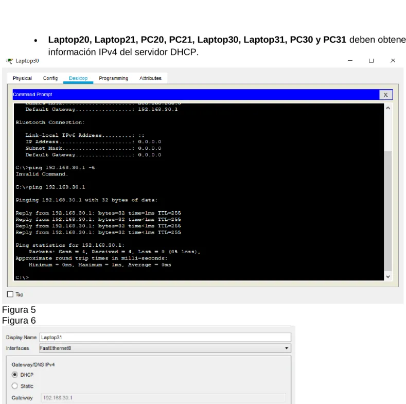Click the terminal scrollbar up arrow

388,108
